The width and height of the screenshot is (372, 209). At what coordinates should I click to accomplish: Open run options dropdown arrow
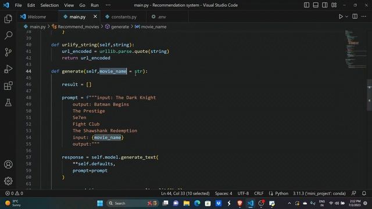[346, 17]
